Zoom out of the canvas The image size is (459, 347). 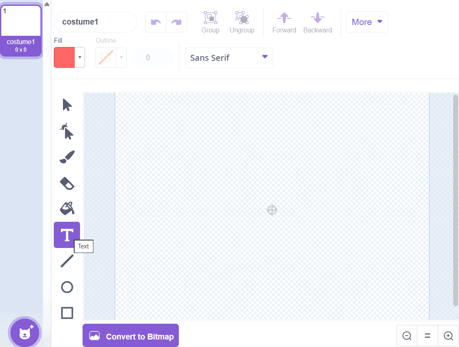click(x=407, y=336)
